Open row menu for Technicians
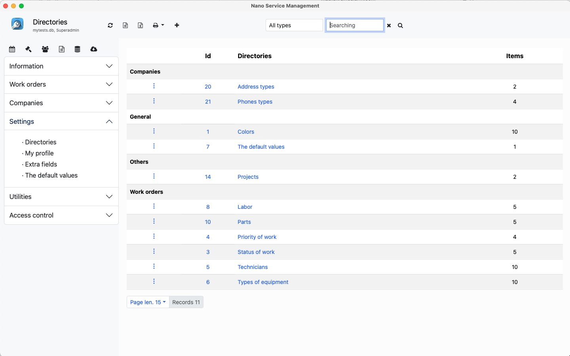The width and height of the screenshot is (570, 356). (x=154, y=267)
